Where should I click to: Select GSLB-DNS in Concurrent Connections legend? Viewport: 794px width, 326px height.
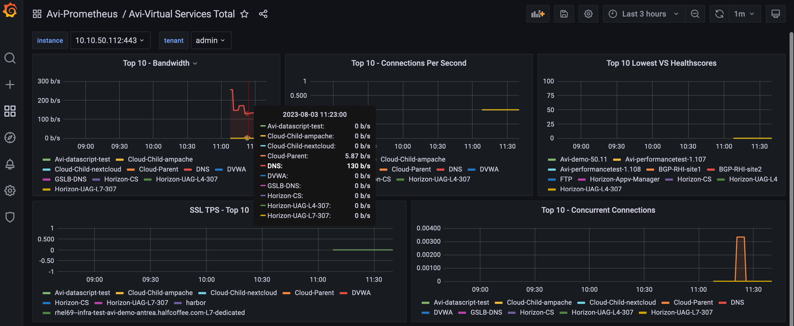[486, 312]
